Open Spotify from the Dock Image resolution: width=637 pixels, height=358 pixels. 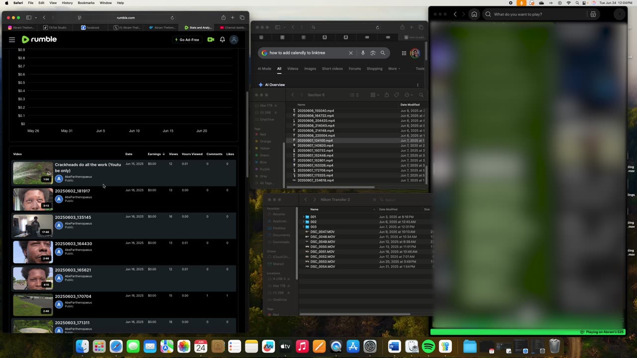pyautogui.click(x=428, y=346)
